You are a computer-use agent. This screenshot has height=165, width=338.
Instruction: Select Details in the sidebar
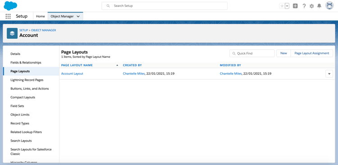(x=15, y=54)
